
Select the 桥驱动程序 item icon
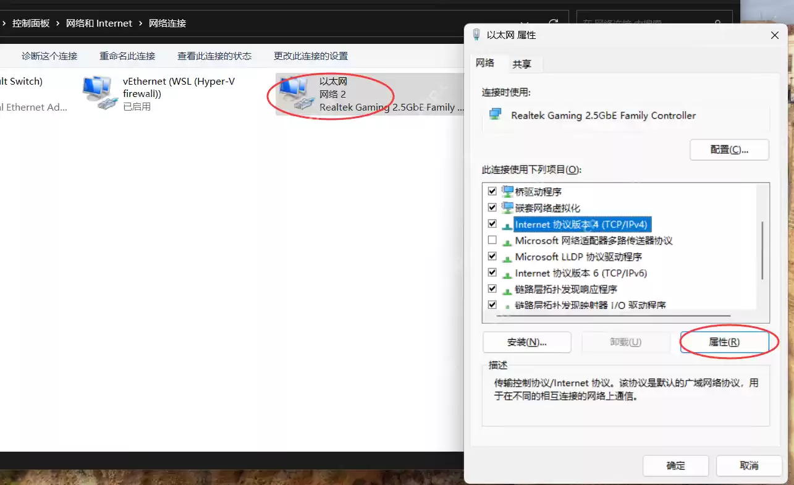coord(507,192)
